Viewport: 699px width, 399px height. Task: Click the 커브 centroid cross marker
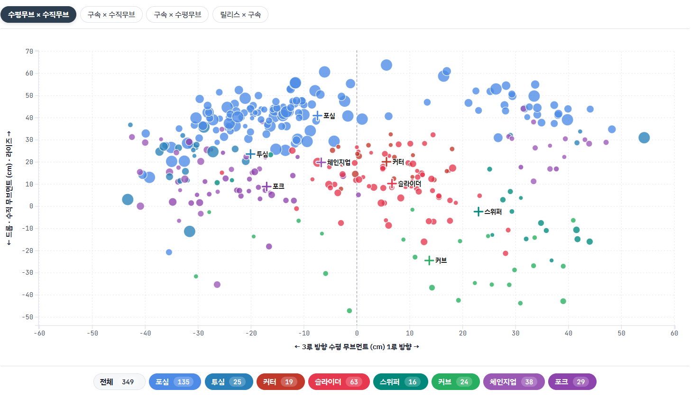tap(429, 260)
